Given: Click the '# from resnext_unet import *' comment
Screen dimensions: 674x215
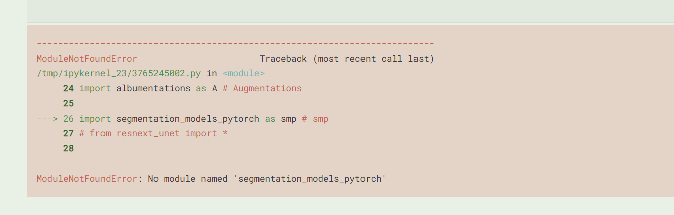Looking at the screenshot, I should (153, 134).
